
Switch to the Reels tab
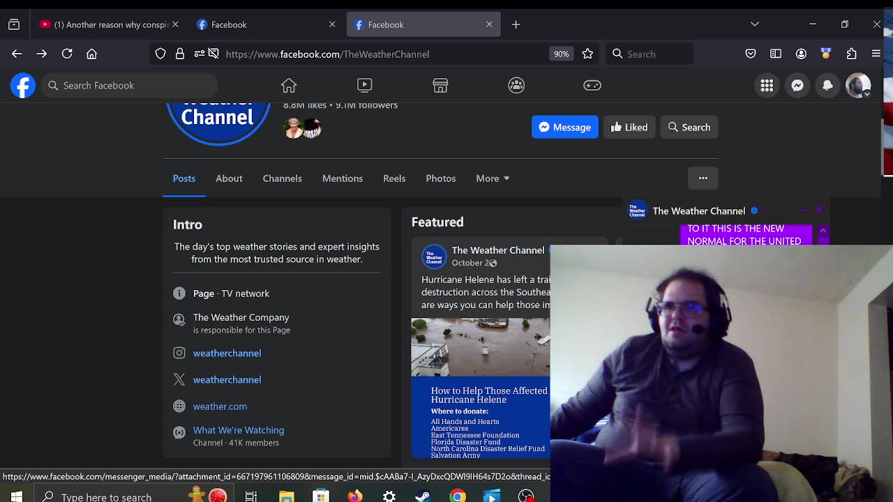394,178
